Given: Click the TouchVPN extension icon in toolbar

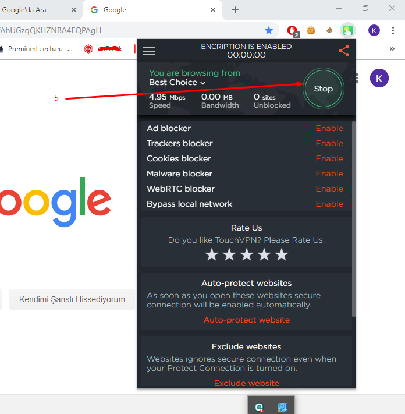Looking at the screenshot, I should (x=348, y=31).
